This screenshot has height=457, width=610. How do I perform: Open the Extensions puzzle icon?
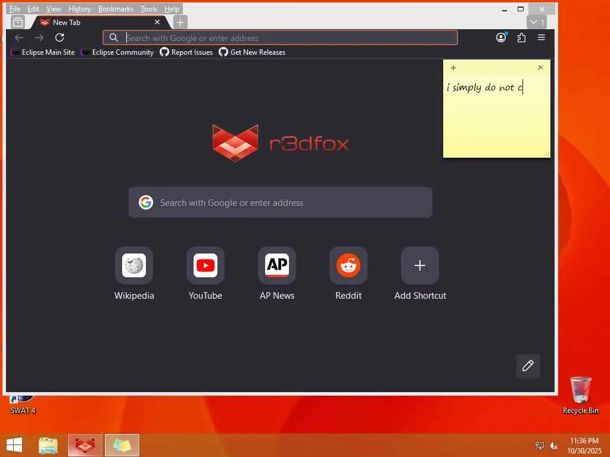(x=521, y=37)
